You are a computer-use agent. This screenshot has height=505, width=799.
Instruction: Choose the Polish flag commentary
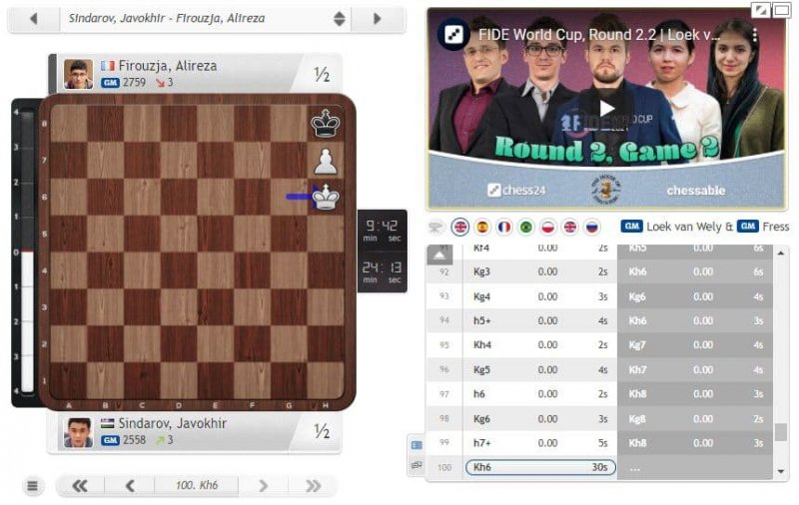pyautogui.click(x=547, y=227)
